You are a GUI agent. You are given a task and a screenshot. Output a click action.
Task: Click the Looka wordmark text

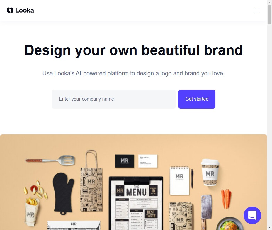click(x=25, y=11)
